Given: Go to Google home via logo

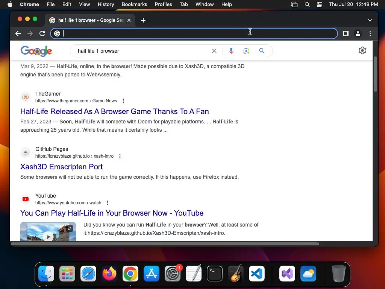Looking at the screenshot, I should [36, 51].
